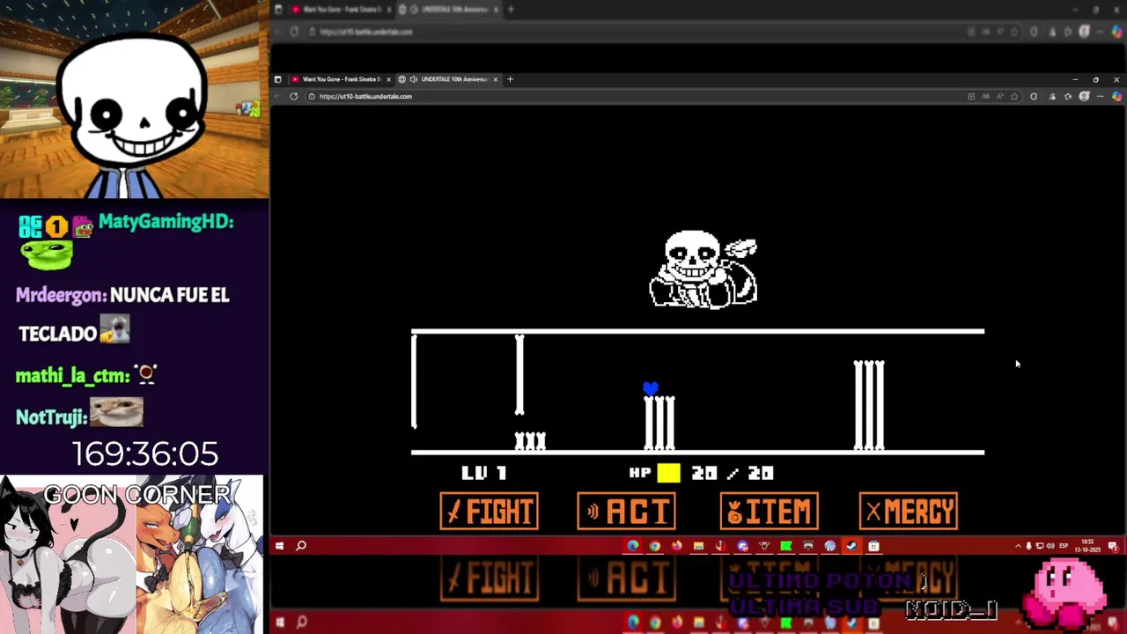Reload the ut10-battle page
Viewport: 1127px width, 634px height.
click(x=294, y=96)
